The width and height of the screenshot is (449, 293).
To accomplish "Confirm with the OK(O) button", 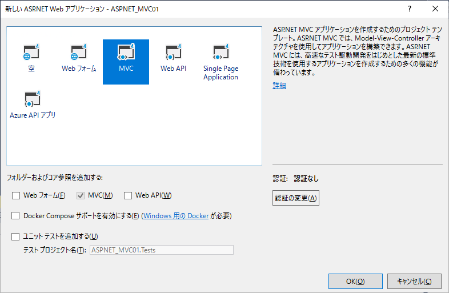I will tap(355, 281).
